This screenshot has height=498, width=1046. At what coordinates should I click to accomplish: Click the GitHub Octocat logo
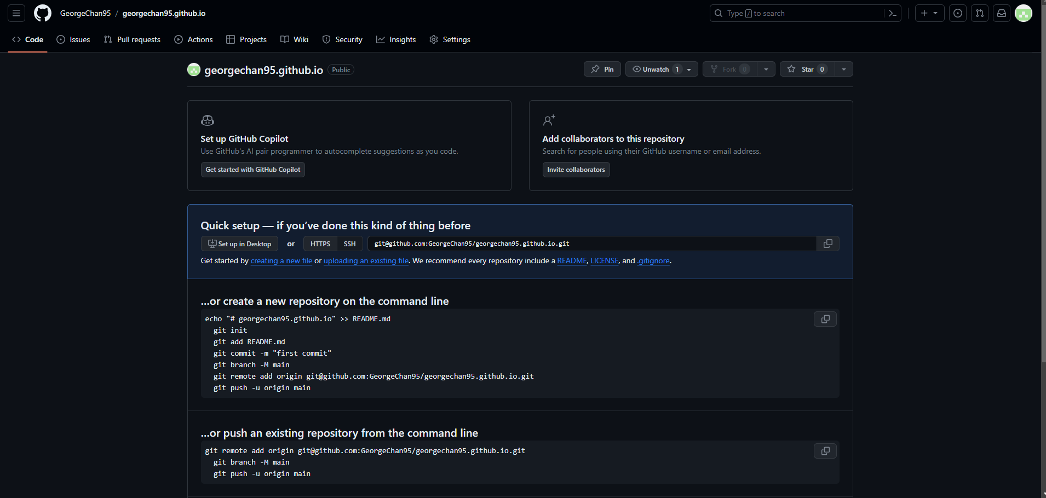click(43, 13)
